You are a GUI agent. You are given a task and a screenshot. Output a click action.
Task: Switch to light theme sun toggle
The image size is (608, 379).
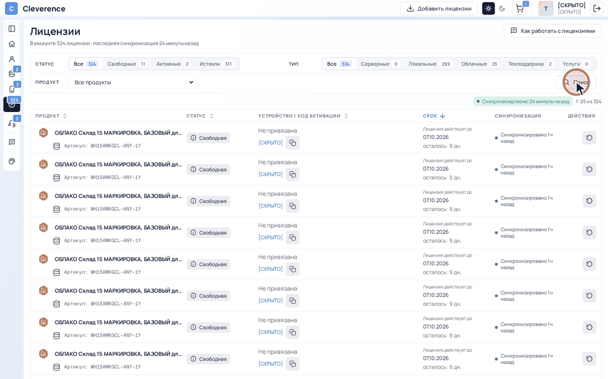click(x=488, y=8)
